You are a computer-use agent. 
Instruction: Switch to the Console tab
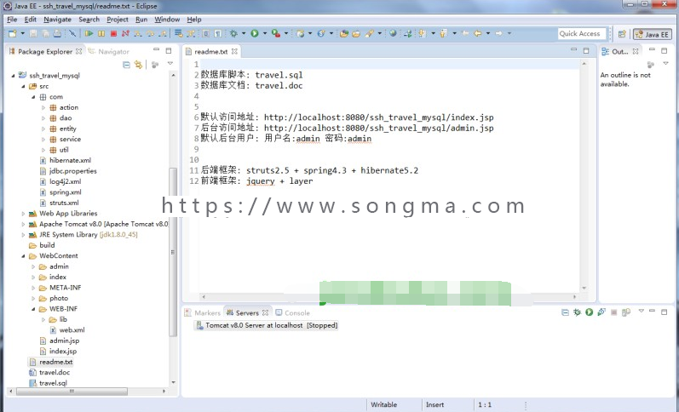pos(293,312)
